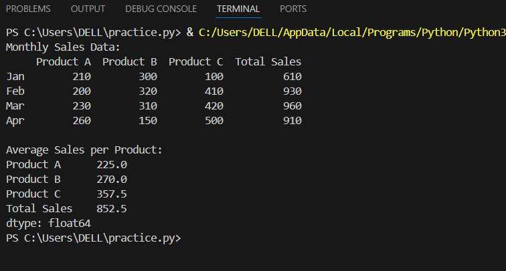Click the 'Feb' row label

15,91
